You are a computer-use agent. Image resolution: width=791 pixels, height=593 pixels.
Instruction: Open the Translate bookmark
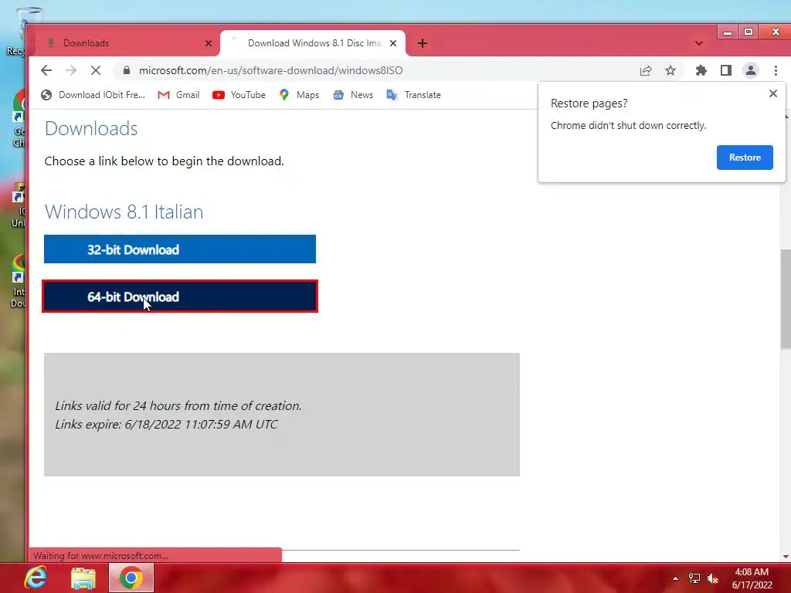[413, 95]
